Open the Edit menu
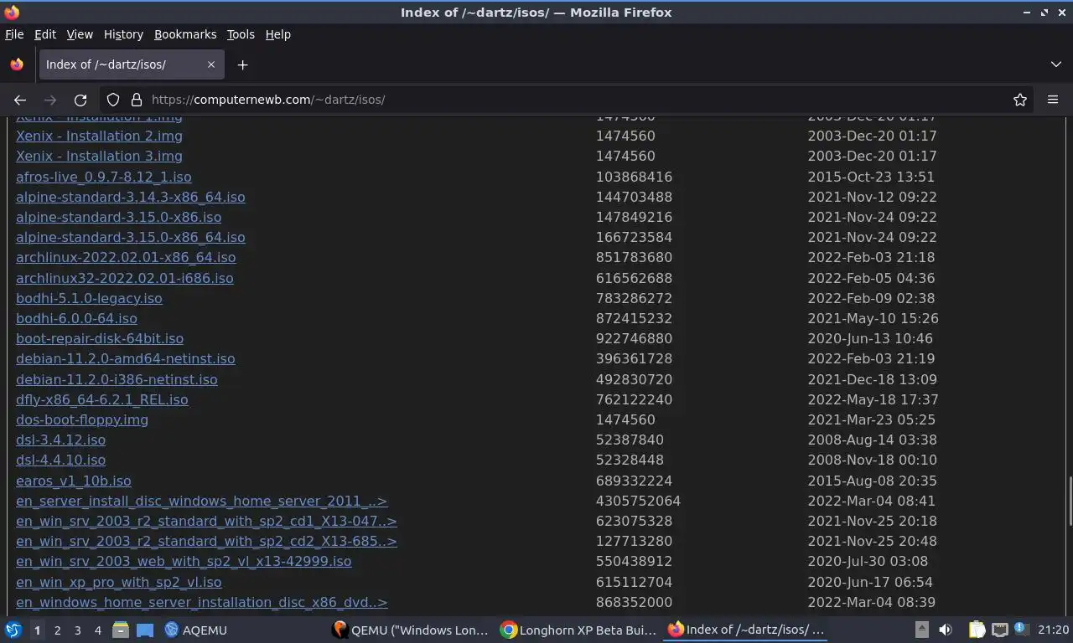Screen dimensions: 1073x643 click(45, 34)
